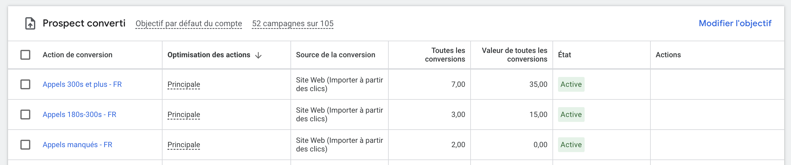The image size is (791, 165).
Task: Click the Toutes les conversions column header
Action: [445, 55]
